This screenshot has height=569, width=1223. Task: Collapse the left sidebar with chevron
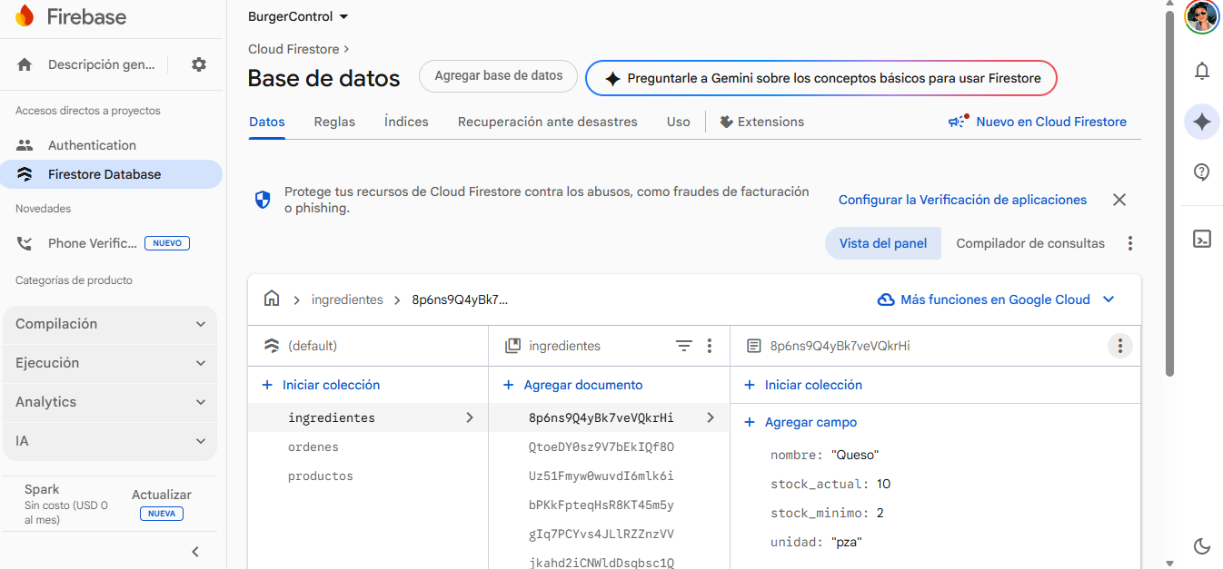(x=195, y=551)
